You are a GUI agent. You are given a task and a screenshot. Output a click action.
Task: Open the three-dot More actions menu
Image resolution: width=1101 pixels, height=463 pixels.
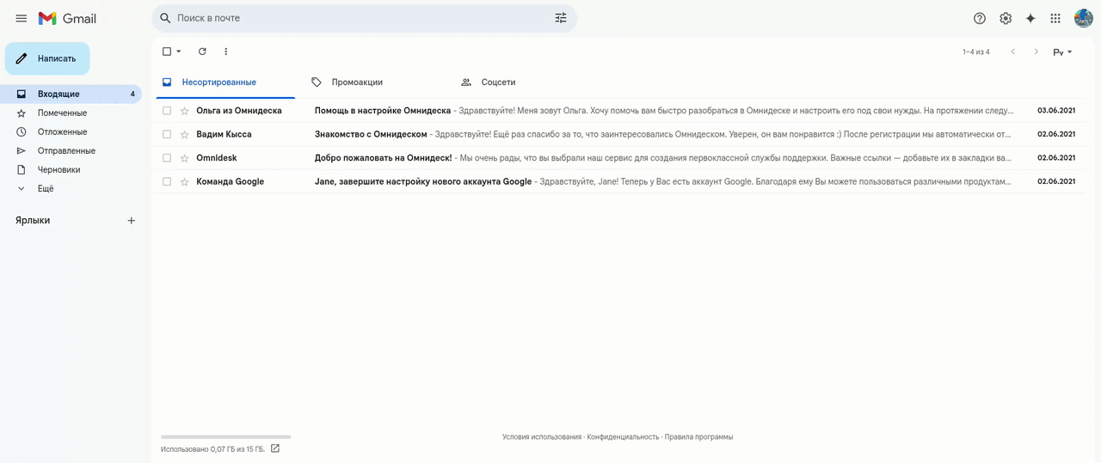(x=226, y=52)
